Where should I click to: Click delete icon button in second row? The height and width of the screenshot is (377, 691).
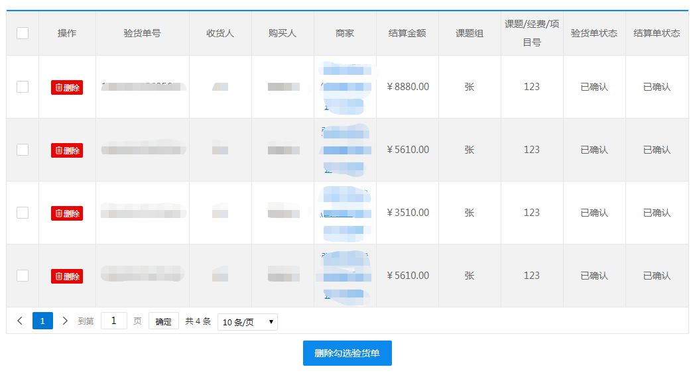[x=67, y=150]
